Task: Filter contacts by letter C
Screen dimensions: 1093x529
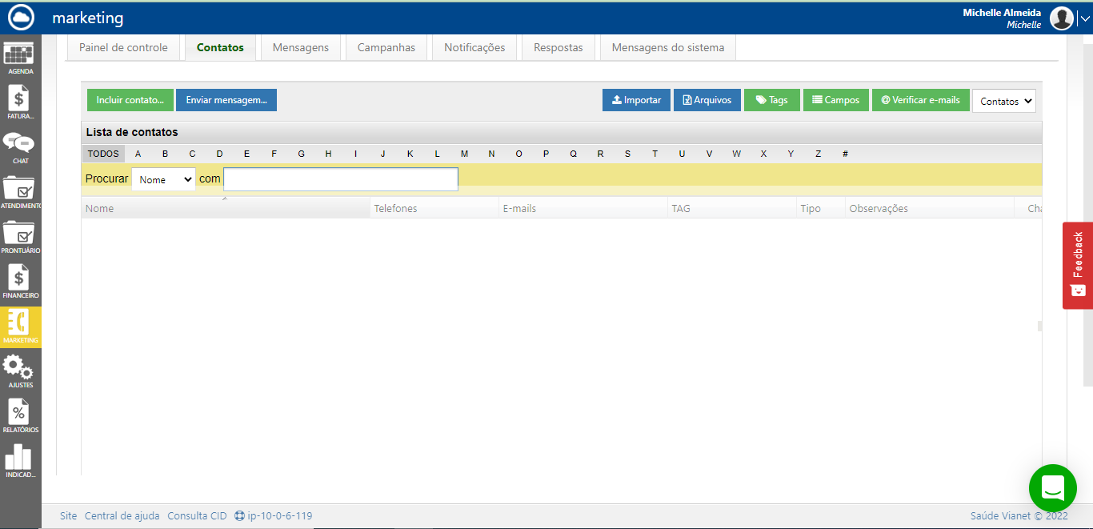Action: click(x=192, y=154)
